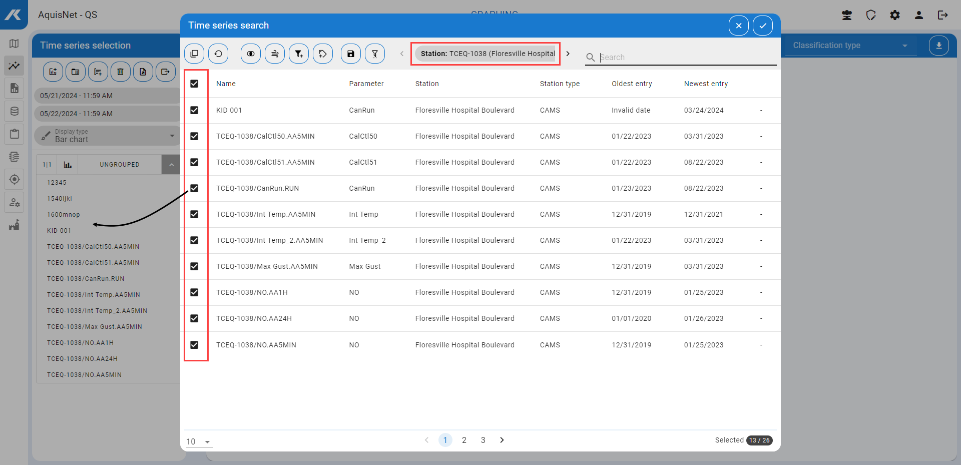
Task: Close the Time series search dialog
Action: [739, 26]
